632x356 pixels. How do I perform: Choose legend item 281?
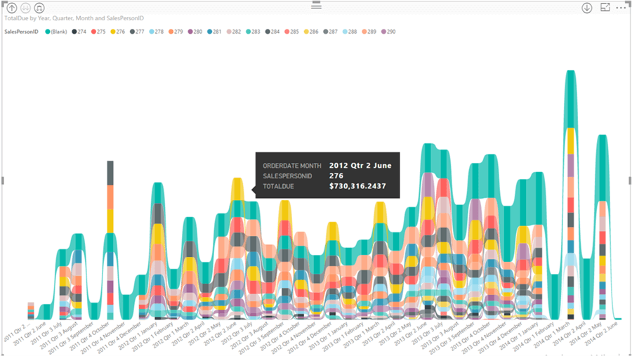pyautogui.click(x=214, y=32)
